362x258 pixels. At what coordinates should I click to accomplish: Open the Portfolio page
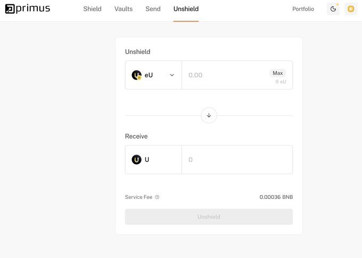(x=303, y=9)
